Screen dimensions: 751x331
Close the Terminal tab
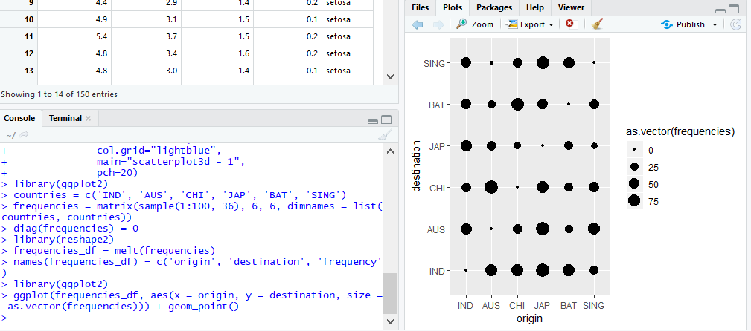tap(88, 119)
